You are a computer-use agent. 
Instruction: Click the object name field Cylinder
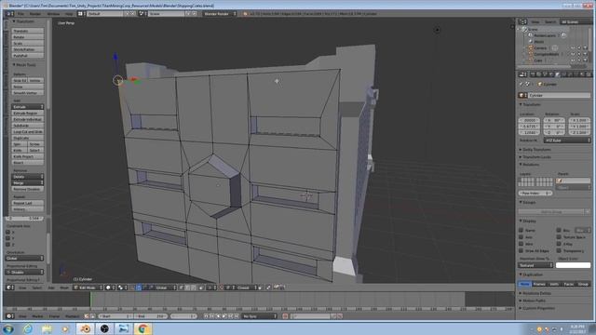pos(559,95)
